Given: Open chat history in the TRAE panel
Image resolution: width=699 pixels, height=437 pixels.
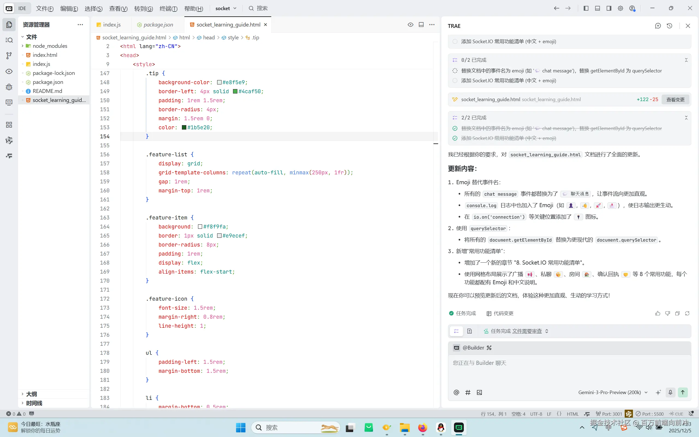Looking at the screenshot, I should click(669, 26).
